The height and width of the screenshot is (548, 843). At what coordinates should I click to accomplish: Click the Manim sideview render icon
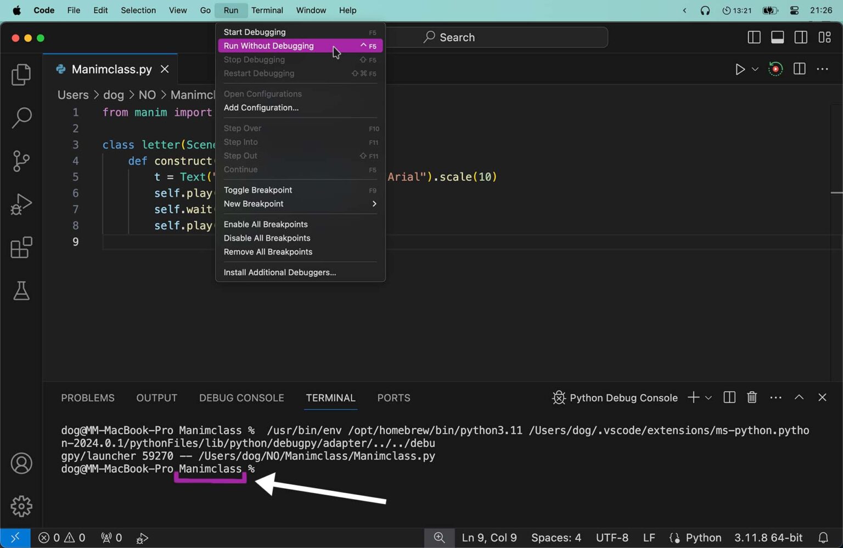point(775,69)
